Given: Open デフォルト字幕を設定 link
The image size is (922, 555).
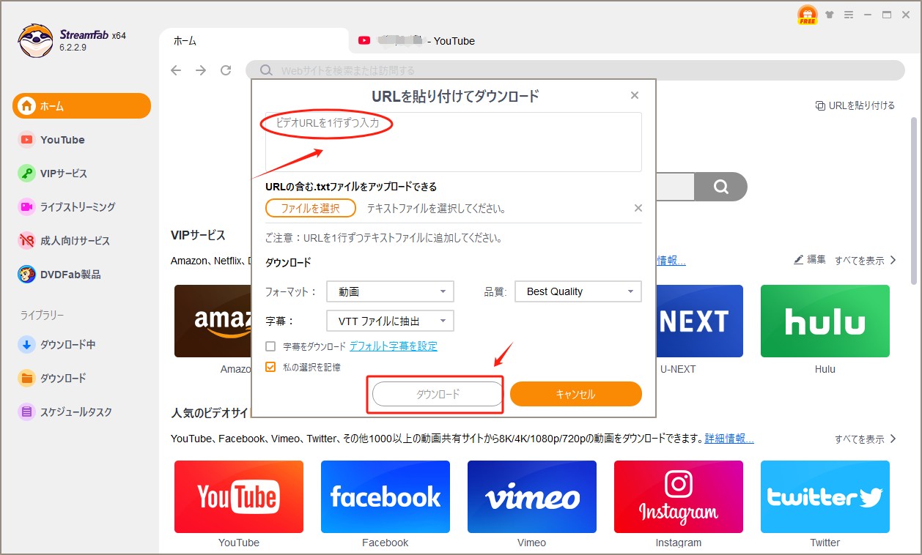Looking at the screenshot, I should 393,346.
